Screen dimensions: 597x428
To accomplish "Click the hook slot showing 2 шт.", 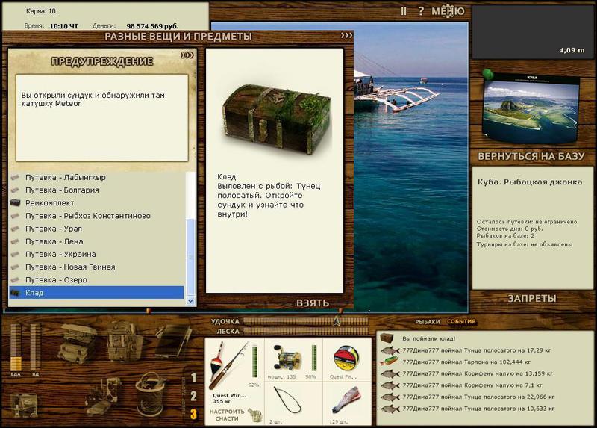I will click(287, 400).
